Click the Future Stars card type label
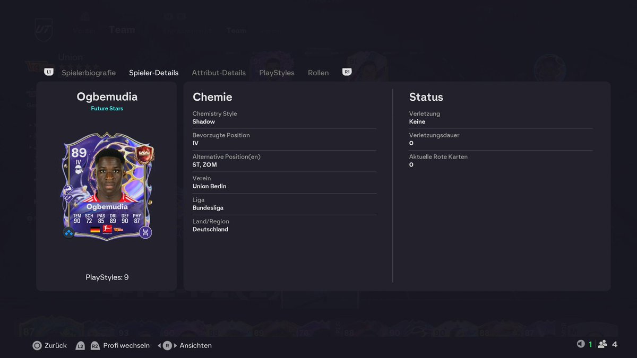 [107, 109]
